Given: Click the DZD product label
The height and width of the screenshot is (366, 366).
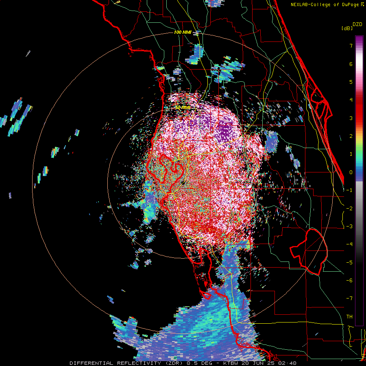Looking at the screenshot, I should coord(357,24).
